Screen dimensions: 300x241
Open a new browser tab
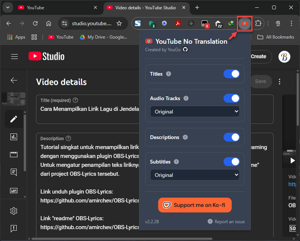point(197,7)
